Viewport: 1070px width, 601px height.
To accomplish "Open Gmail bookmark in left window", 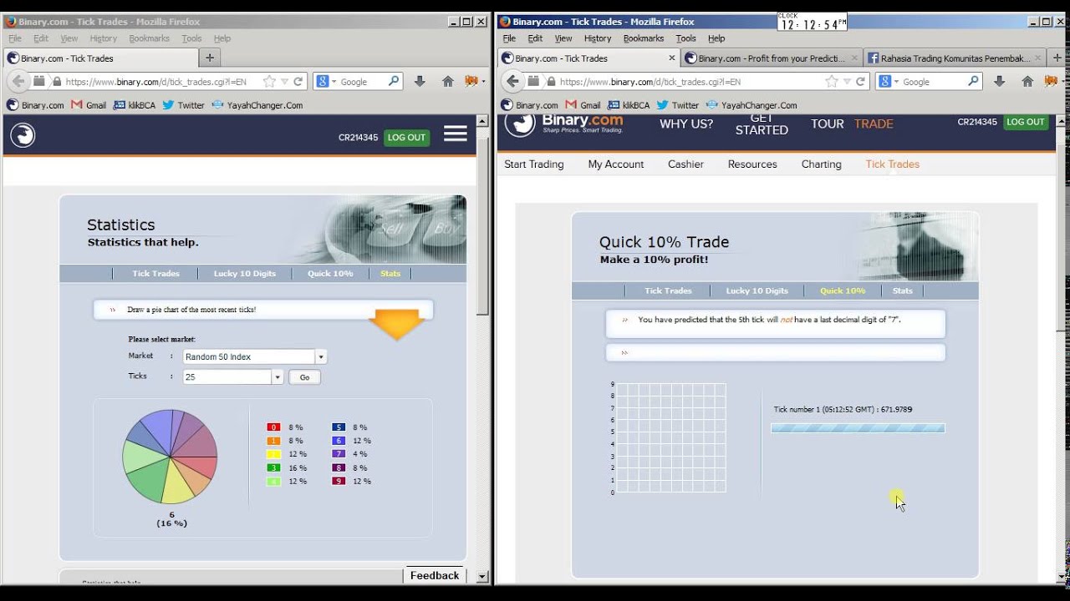I will click(89, 105).
